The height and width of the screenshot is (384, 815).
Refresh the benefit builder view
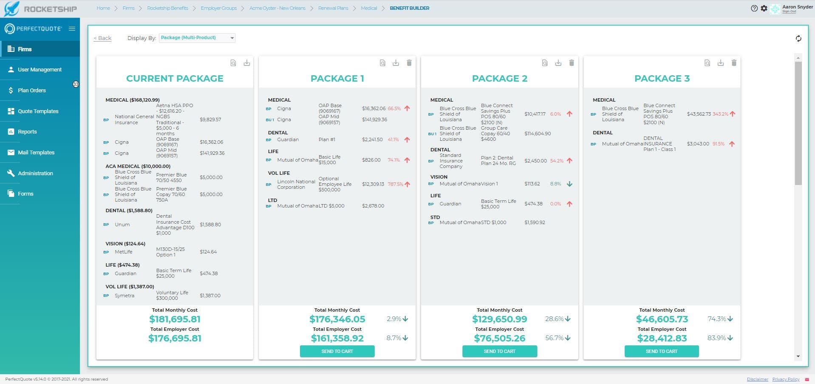point(798,38)
